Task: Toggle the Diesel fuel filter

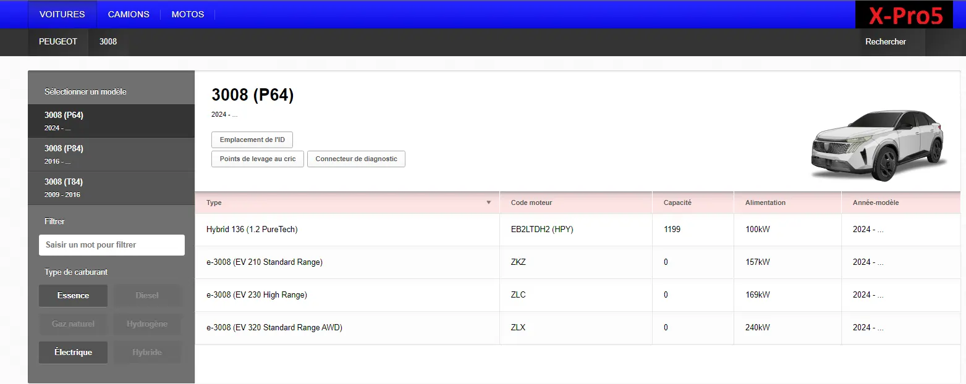Action: point(147,296)
